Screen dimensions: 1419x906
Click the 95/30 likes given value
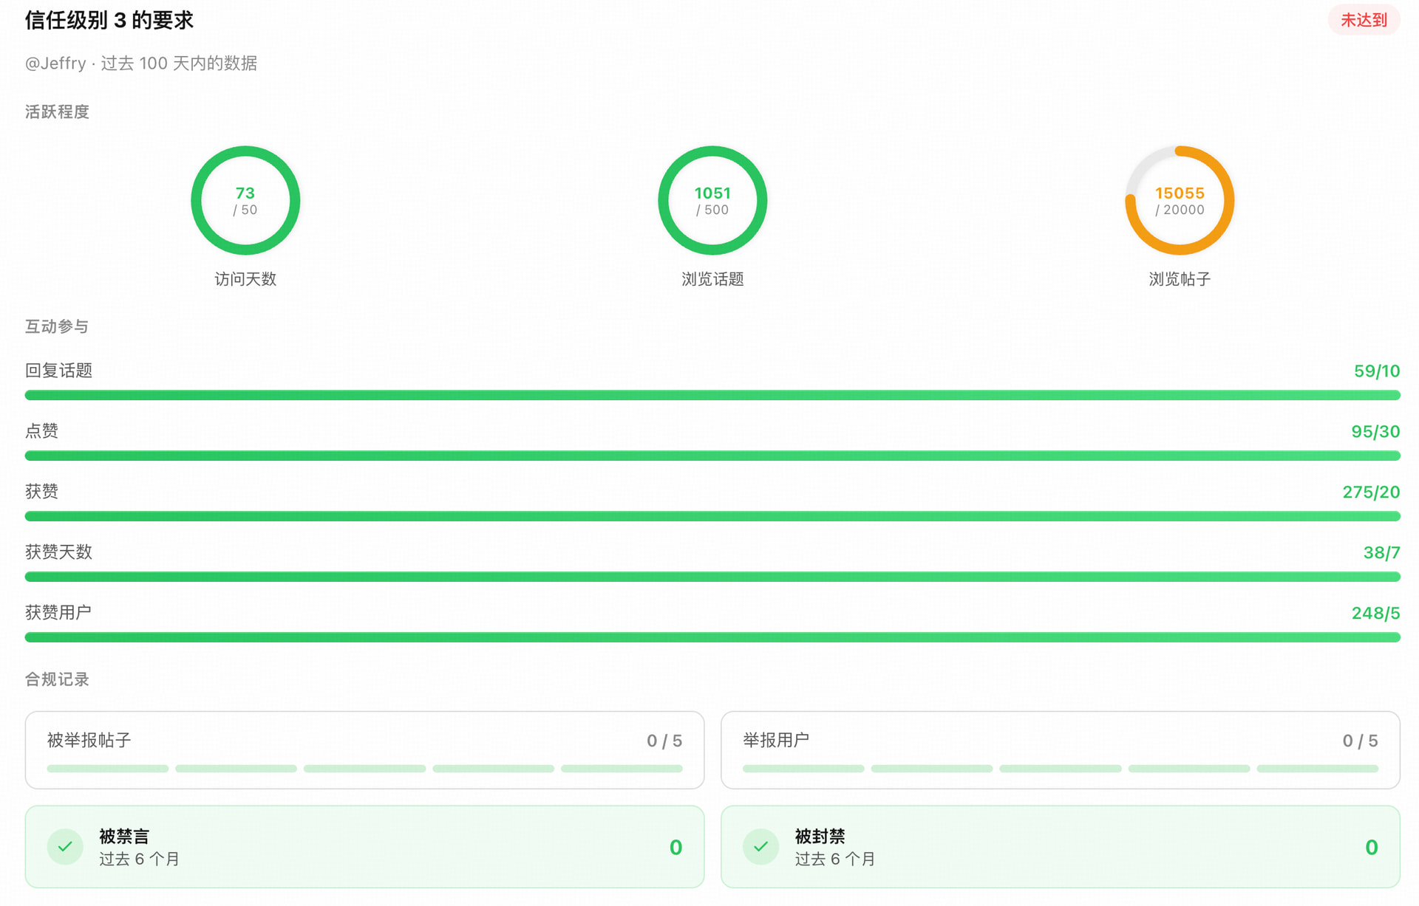click(1375, 432)
